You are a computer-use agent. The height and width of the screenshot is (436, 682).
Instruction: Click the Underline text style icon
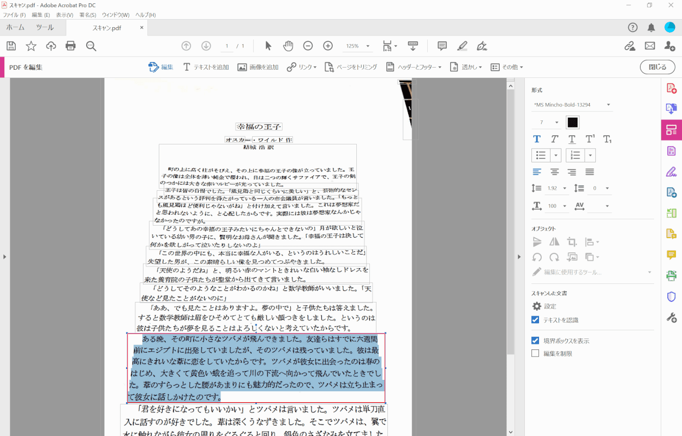(572, 139)
